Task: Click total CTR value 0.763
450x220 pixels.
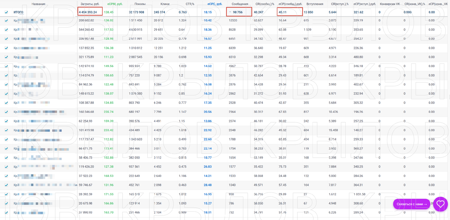Action: pyautogui.click(x=183, y=12)
